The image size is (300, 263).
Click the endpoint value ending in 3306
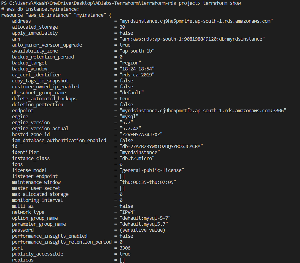pos(203,111)
